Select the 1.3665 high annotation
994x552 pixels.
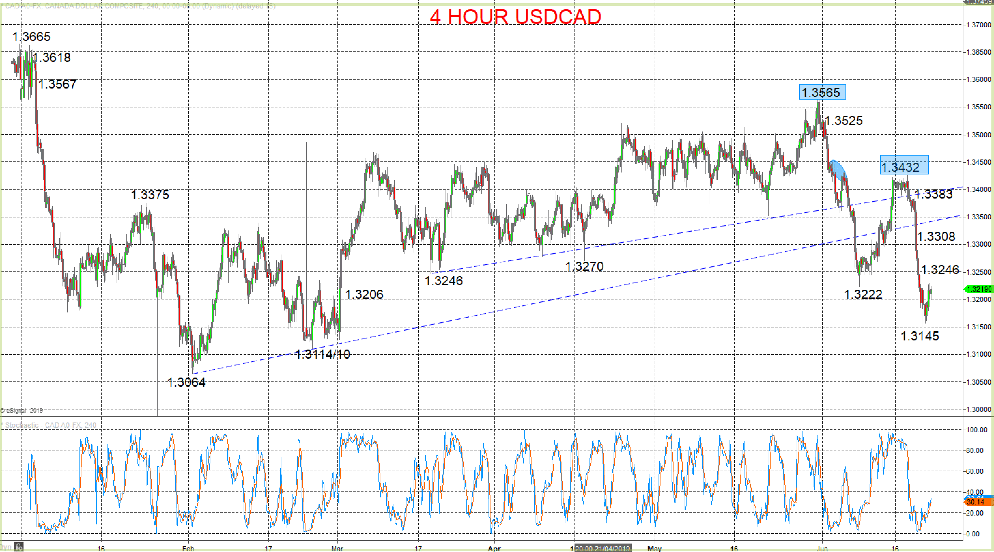tap(31, 37)
